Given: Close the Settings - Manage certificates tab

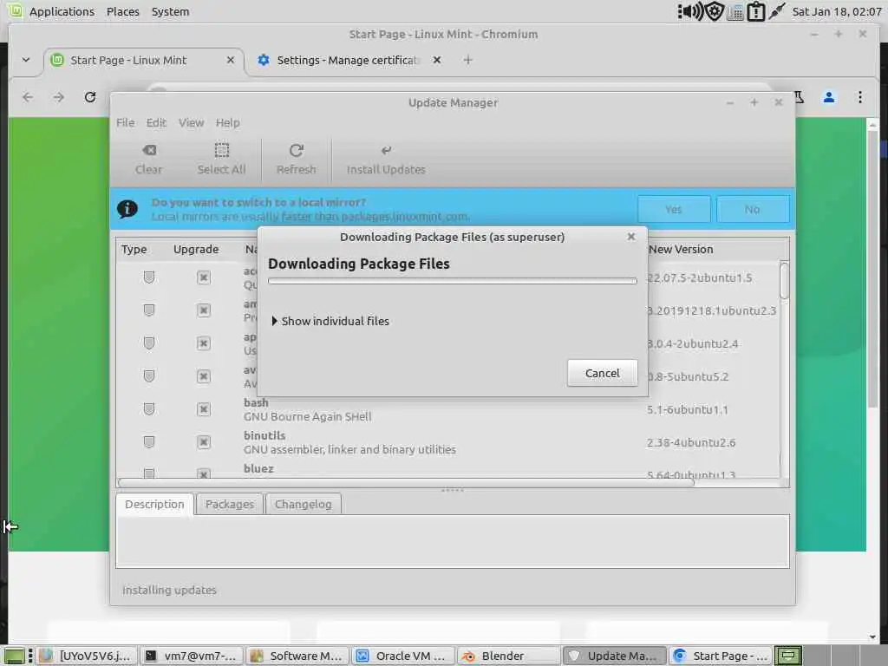Looking at the screenshot, I should (x=437, y=60).
